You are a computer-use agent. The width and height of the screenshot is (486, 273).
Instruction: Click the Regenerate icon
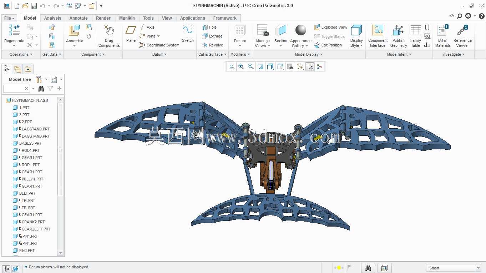tap(14, 30)
